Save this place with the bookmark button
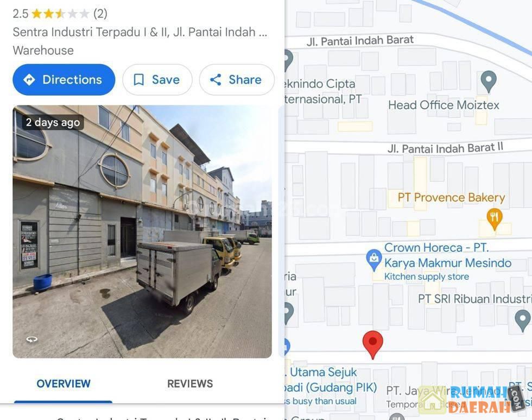The image size is (532, 420). 157,80
